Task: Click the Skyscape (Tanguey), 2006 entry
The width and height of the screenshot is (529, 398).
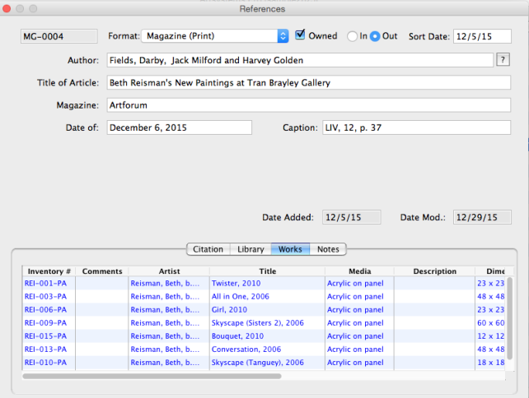Action: point(257,362)
